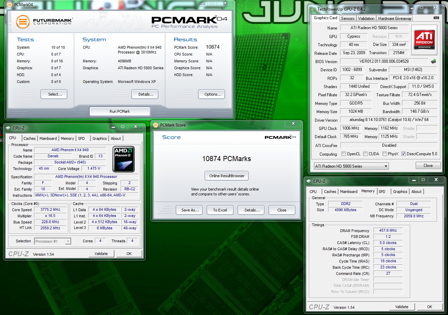Click OK in CPU-Z CPU window
The height and width of the screenshot is (315, 448).
click(x=129, y=254)
